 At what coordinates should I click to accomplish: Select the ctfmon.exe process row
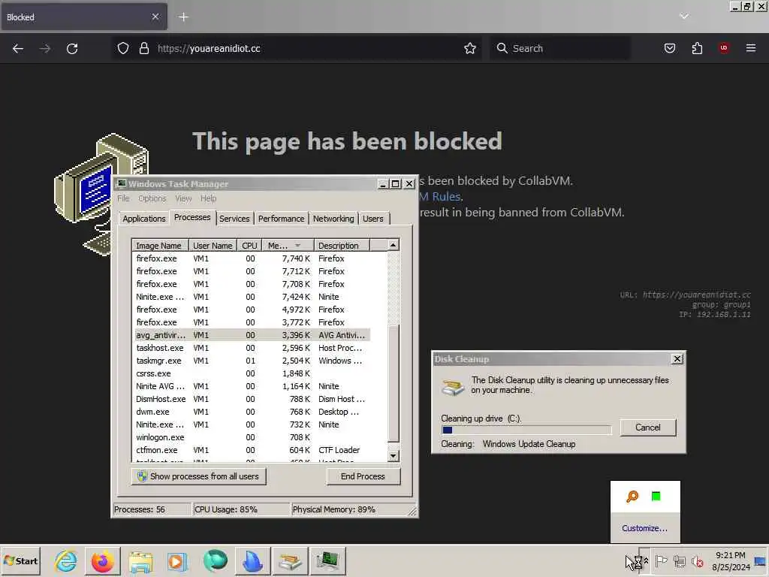(252, 450)
